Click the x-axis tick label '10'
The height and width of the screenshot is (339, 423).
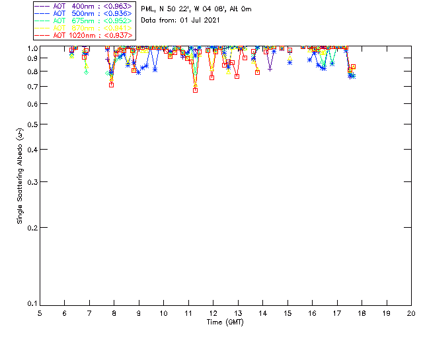[x=163, y=313]
